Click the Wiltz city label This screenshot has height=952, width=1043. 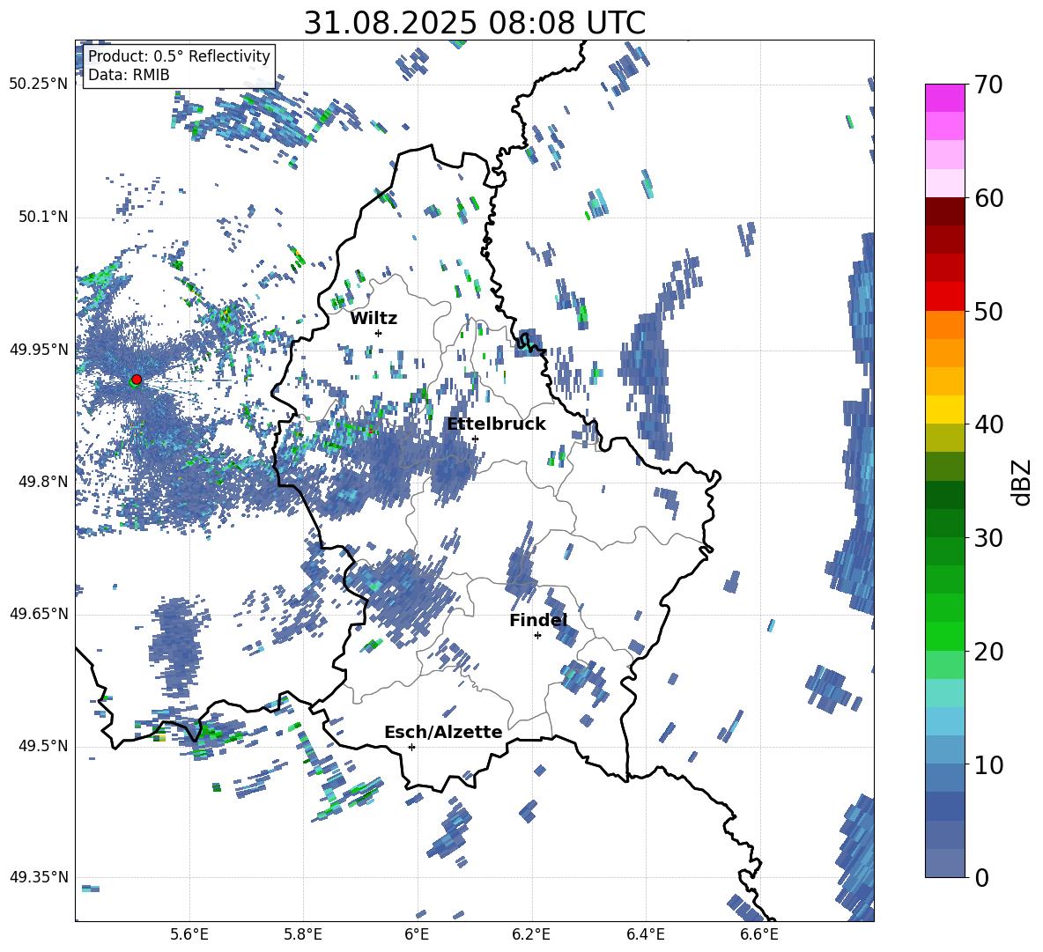point(374,319)
